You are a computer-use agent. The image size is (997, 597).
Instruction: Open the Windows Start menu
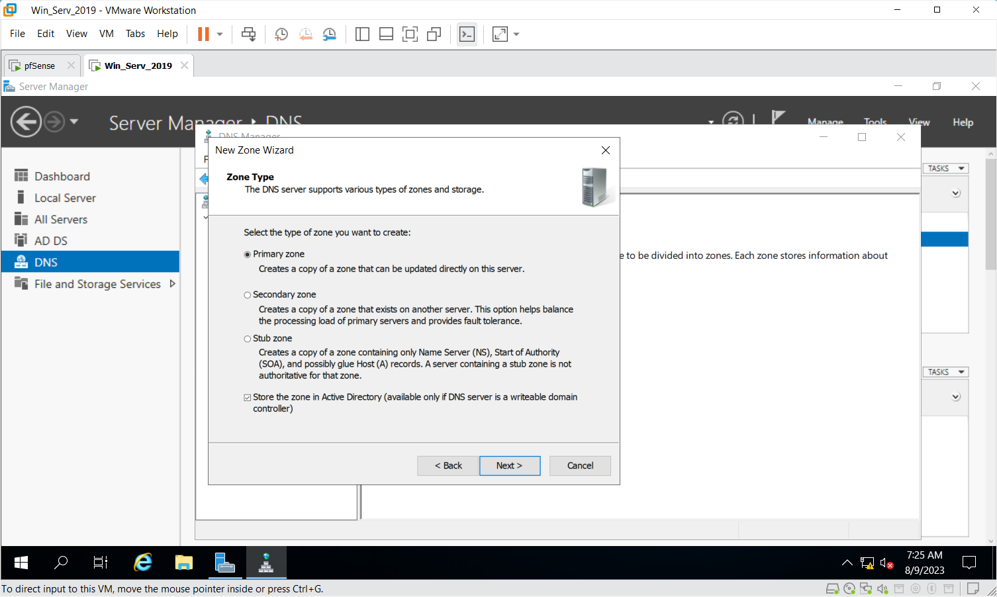click(21, 563)
